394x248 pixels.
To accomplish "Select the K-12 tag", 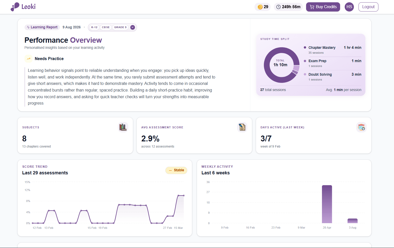I will [94, 27].
